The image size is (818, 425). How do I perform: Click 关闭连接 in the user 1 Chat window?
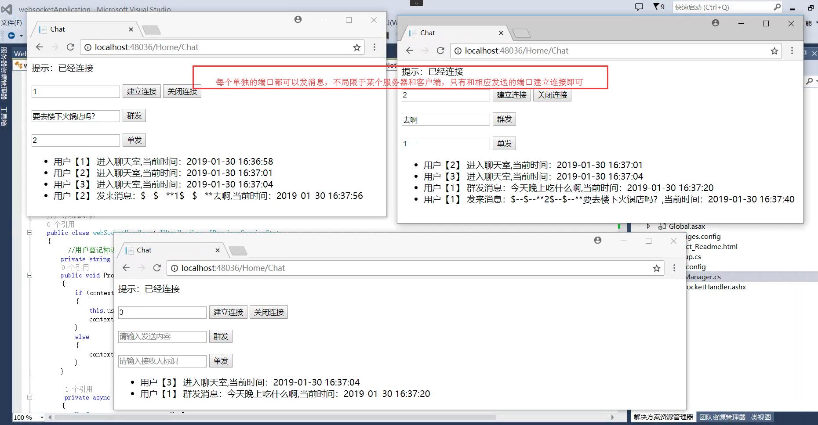pyautogui.click(x=182, y=91)
